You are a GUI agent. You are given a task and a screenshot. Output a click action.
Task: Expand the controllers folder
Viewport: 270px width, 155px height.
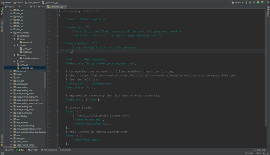(14, 36)
